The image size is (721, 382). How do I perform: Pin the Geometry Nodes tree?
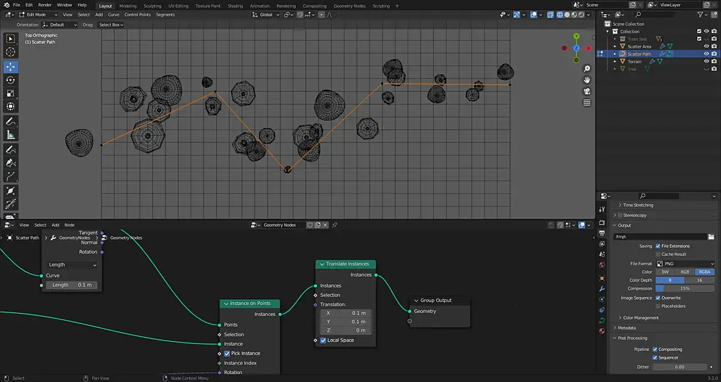pos(334,225)
